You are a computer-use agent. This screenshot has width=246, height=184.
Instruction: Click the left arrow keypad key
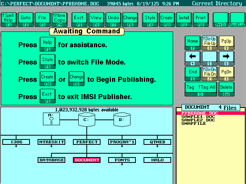193,58
